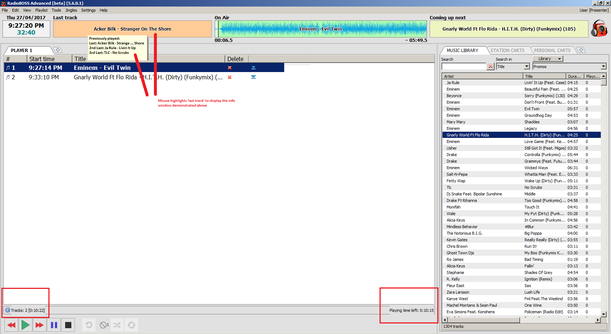611x334 pixels.
Task: Click the On Air waveform progress bar
Action: click(321, 29)
